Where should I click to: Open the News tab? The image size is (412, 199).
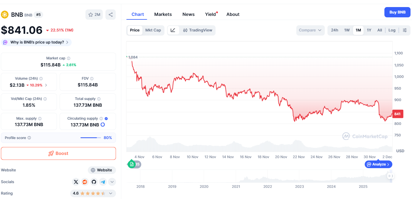point(188,14)
